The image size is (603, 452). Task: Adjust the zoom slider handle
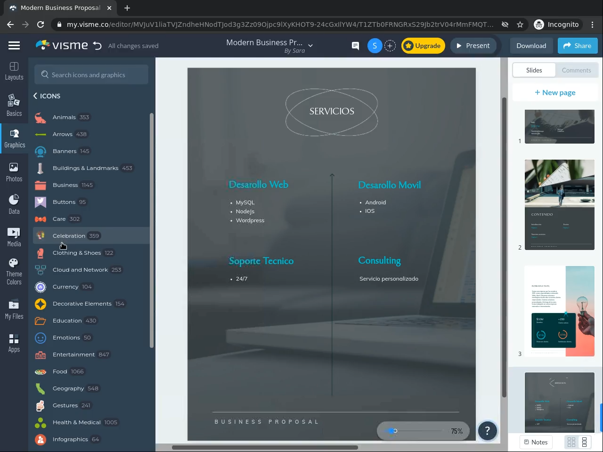click(395, 431)
